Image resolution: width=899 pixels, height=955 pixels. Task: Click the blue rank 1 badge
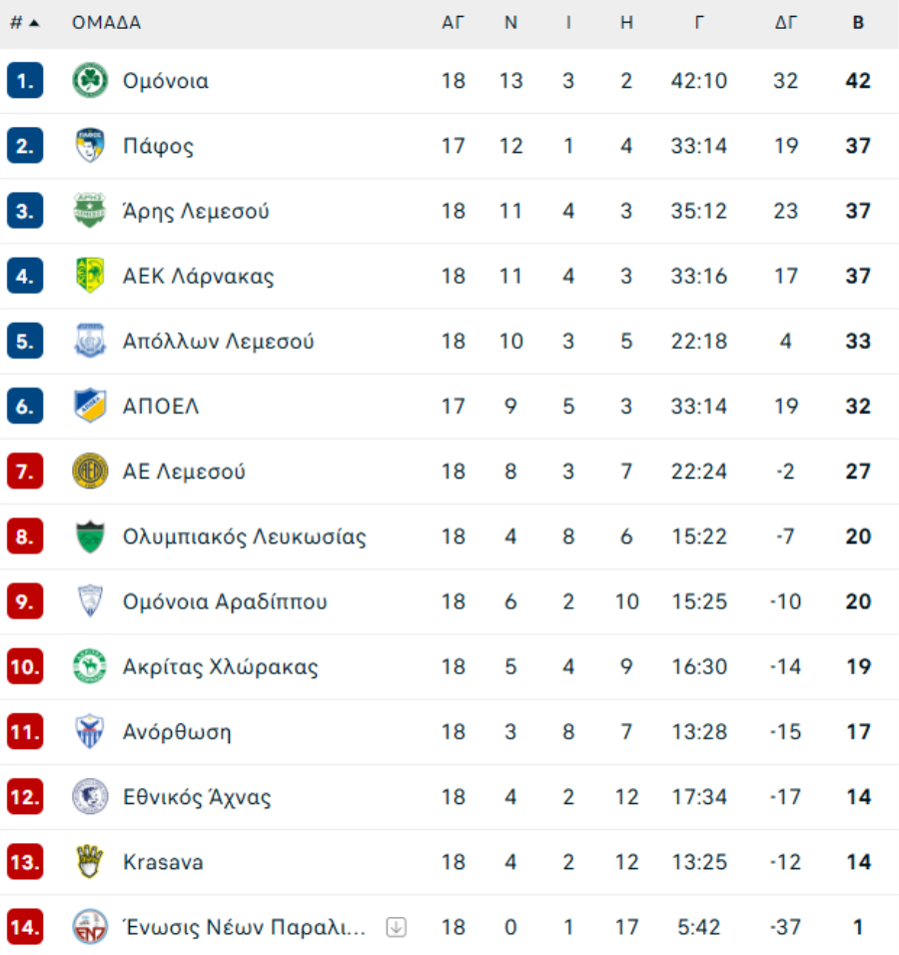click(24, 81)
